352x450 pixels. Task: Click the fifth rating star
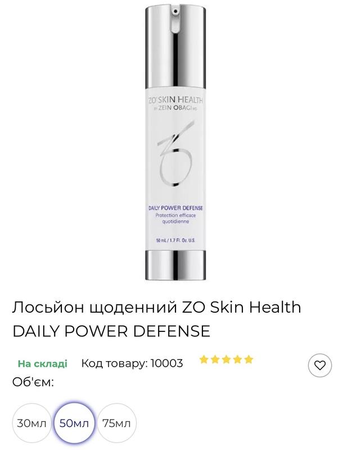click(249, 359)
